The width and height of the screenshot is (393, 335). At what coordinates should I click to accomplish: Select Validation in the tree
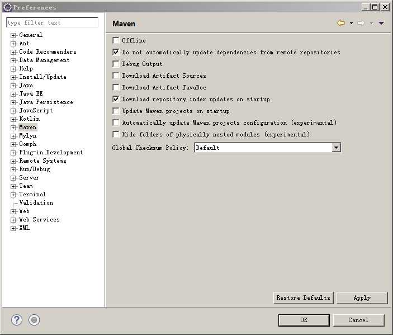(x=36, y=203)
